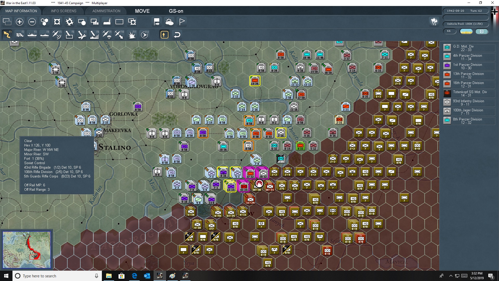Select Air Transfer mode (F10) icon
The width and height of the screenshot is (499, 281).
119,35
